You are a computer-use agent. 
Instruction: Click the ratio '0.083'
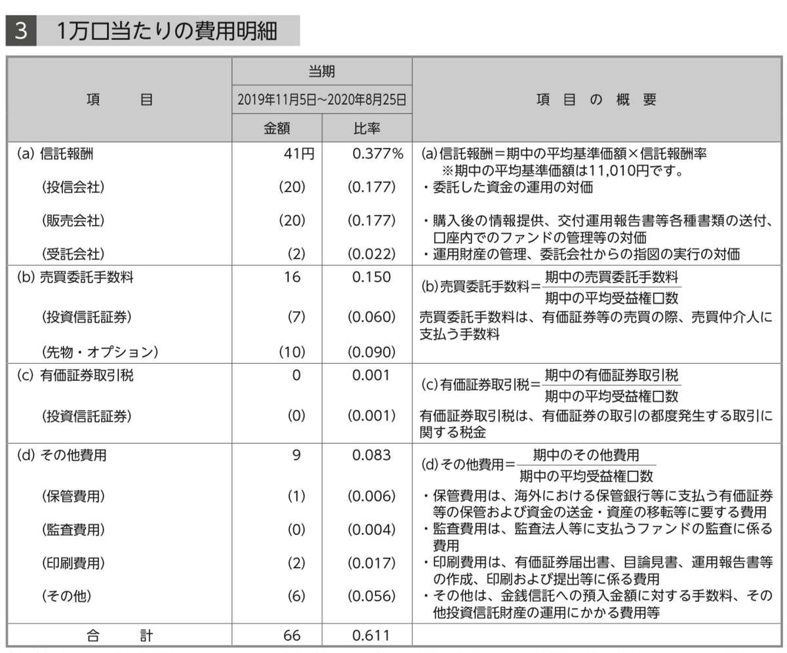tap(371, 455)
